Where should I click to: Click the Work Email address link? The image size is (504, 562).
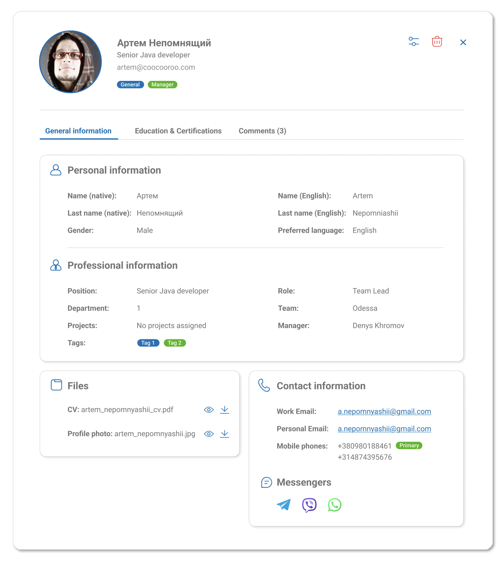click(x=384, y=412)
